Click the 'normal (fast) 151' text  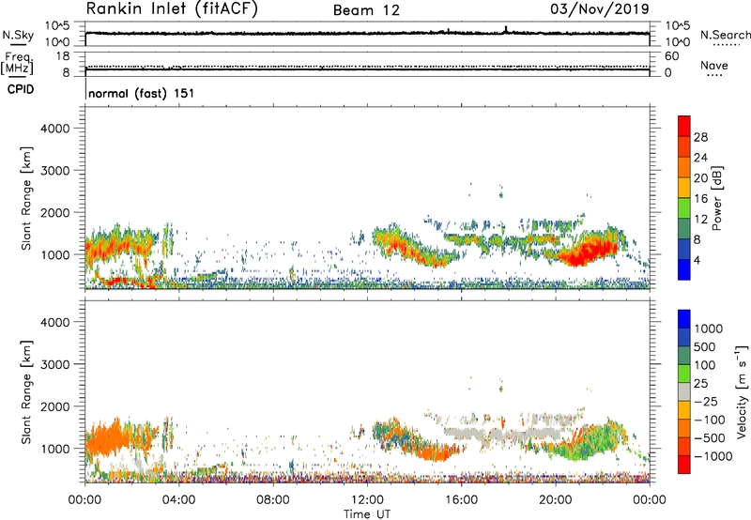[x=142, y=93]
